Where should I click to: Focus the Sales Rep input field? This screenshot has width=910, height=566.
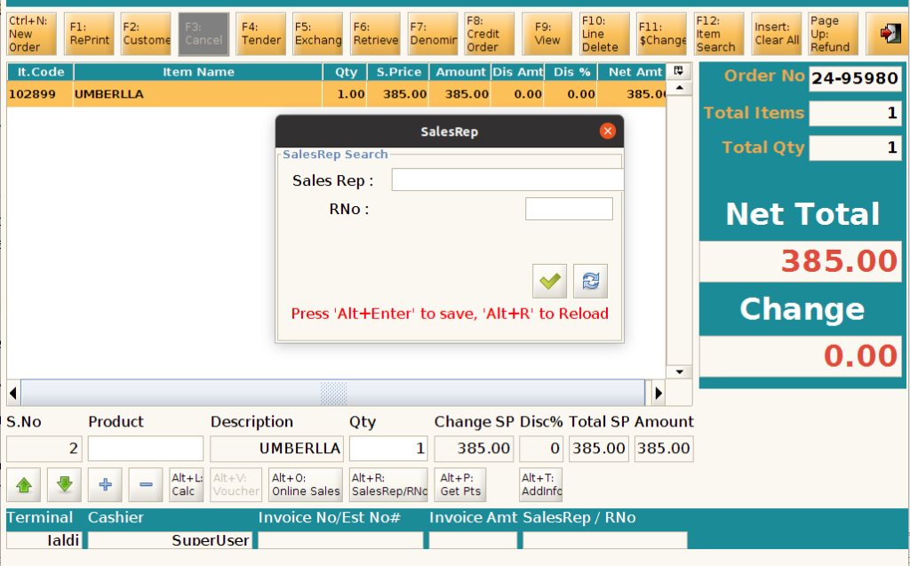point(507,180)
